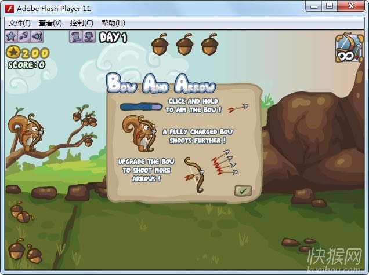Expand the 帮助(H) menu

pos(113,23)
